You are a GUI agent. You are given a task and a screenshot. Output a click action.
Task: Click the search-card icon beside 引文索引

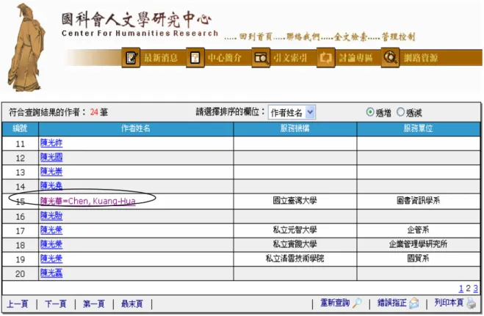click(261, 58)
